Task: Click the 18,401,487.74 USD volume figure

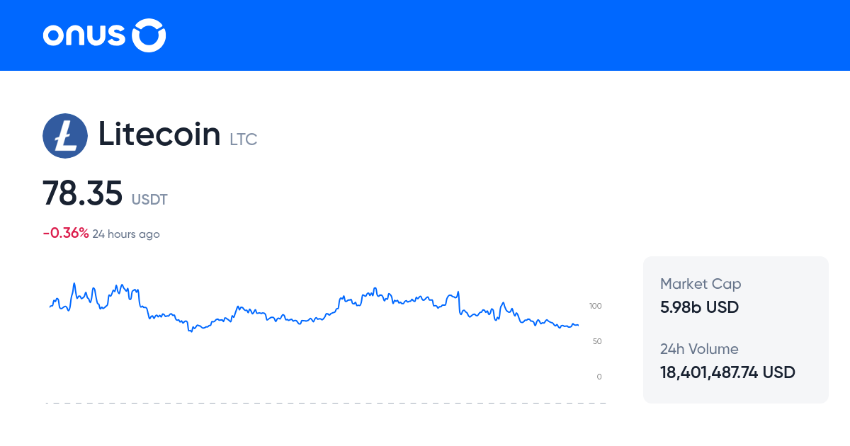Action: 727,372
